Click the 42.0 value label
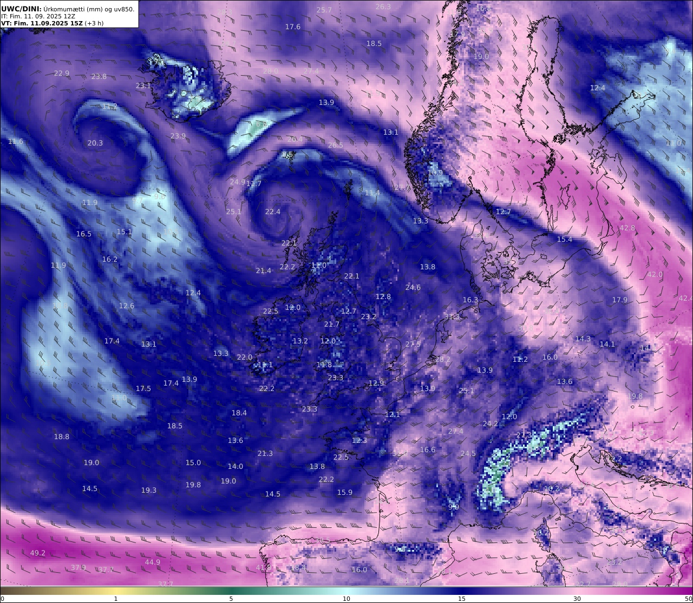Screen dimensions: 693x603 pyautogui.click(x=655, y=274)
